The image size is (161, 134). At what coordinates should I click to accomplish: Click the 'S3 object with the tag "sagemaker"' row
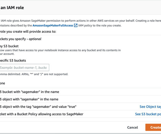click(x=80, y=107)
